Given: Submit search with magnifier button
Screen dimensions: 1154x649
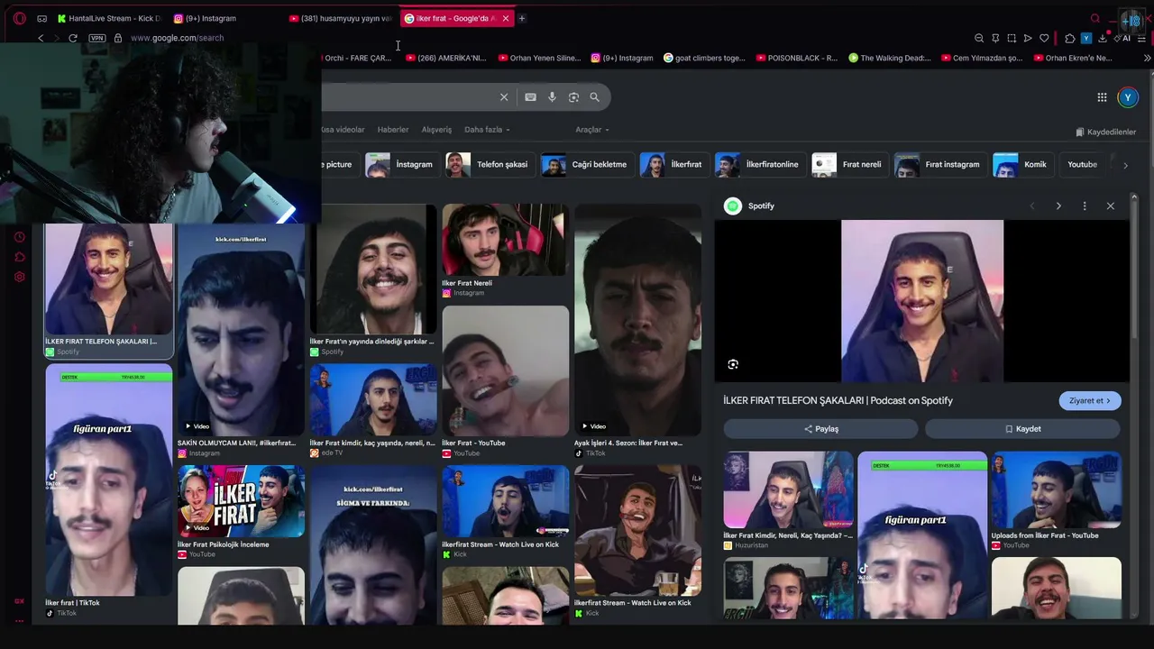Looking at the screenshot, I should pyautogui.click(x=594, y=96).
